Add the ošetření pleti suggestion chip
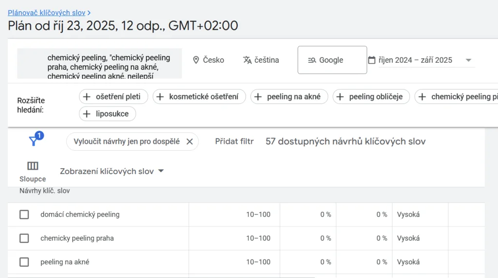 point(113,97)
